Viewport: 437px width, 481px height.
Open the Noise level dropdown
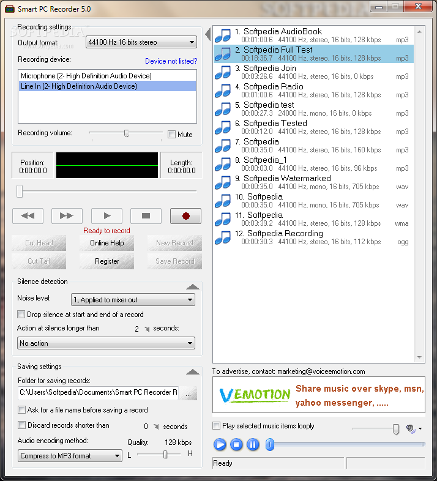tap(133, 300)
